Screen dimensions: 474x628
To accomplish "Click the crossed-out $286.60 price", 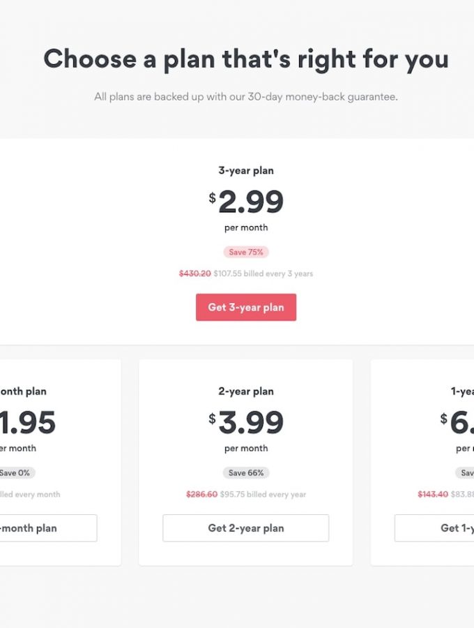I will click(201, 494).
